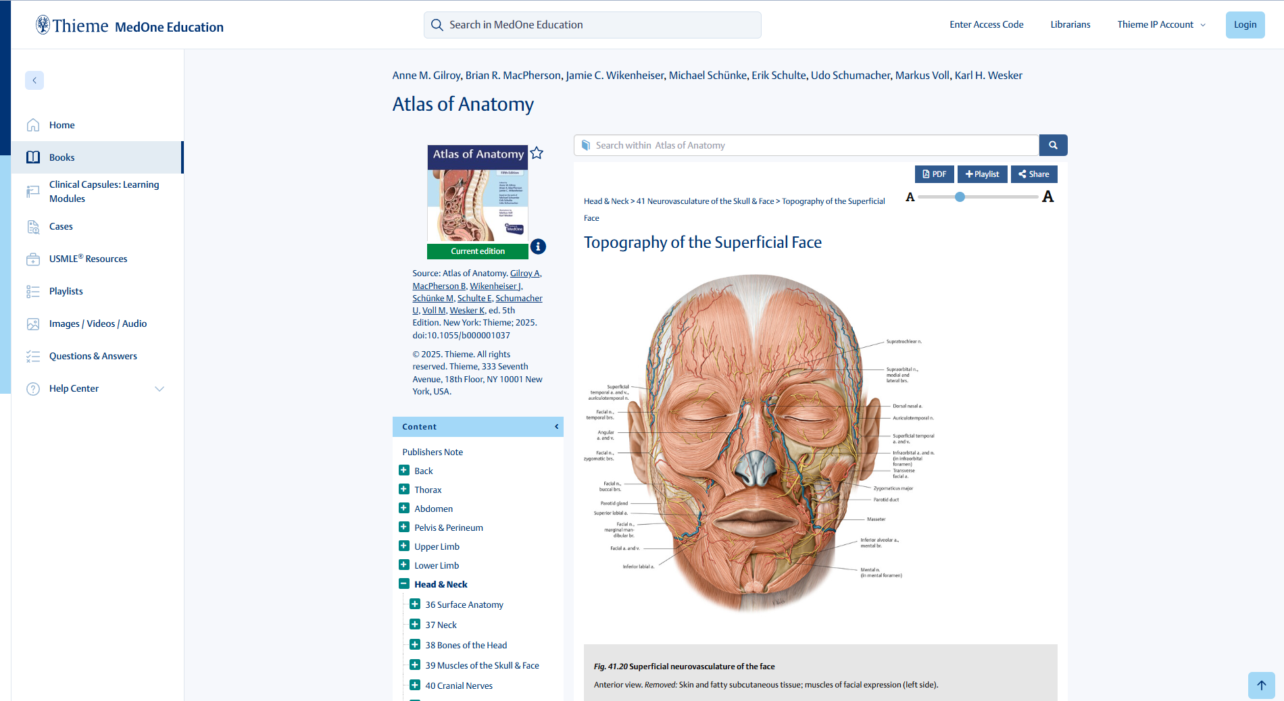Click the favorite star icon beside book cover

(x=537, y=153)
